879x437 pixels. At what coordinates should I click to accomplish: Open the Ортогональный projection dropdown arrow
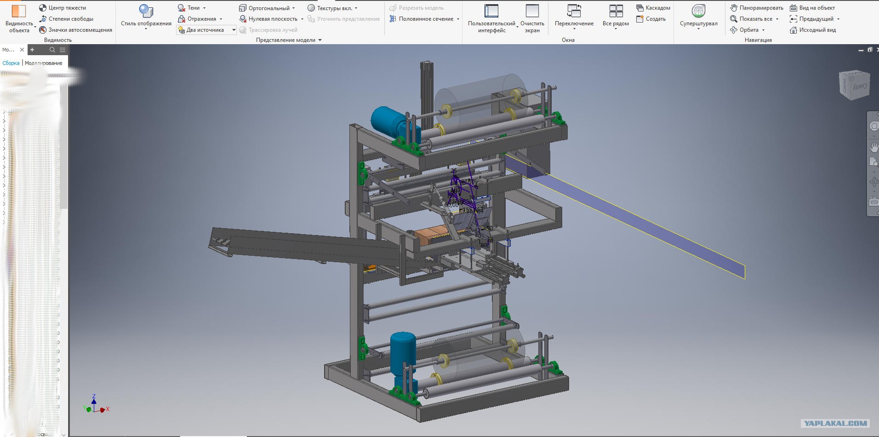pos(293,8)
